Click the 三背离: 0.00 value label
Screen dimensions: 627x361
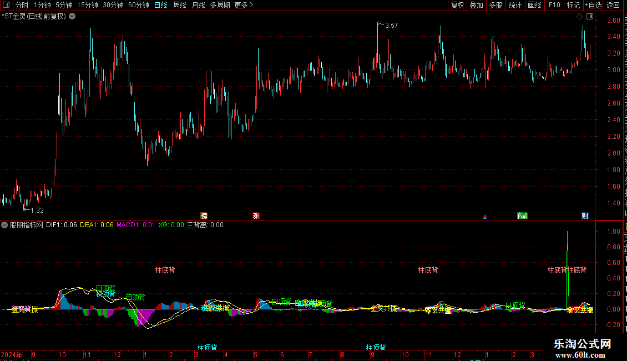click(x=205, y=225)
